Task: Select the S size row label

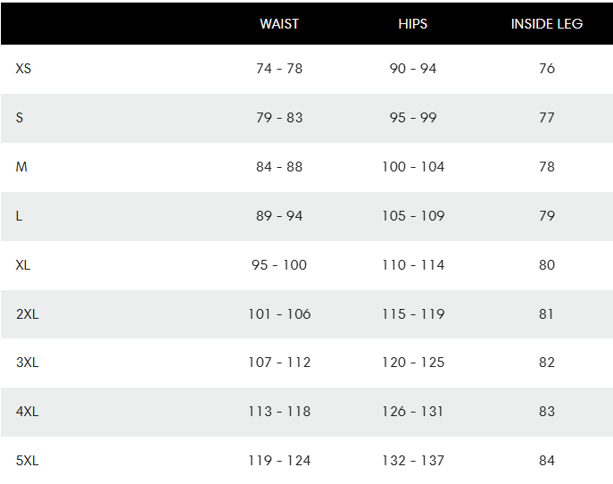Action: (x=20, y=117)
